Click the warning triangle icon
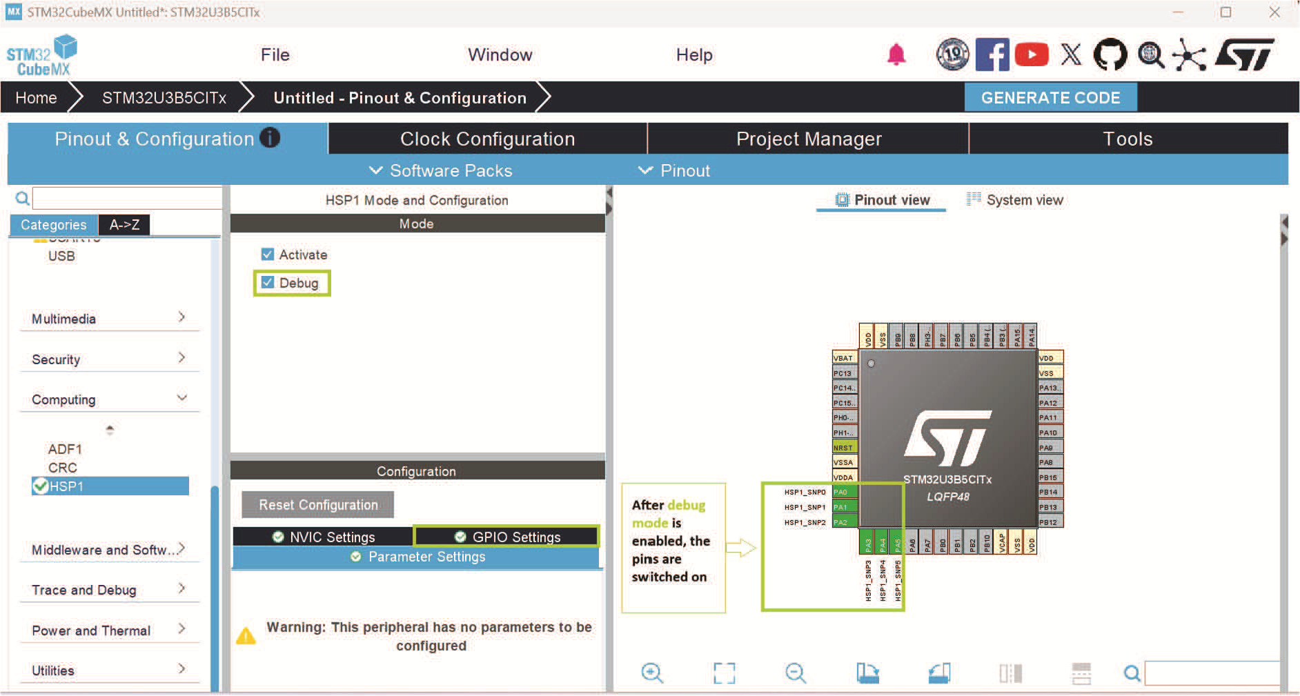The image size is (1300, 696). coord(246,636)
